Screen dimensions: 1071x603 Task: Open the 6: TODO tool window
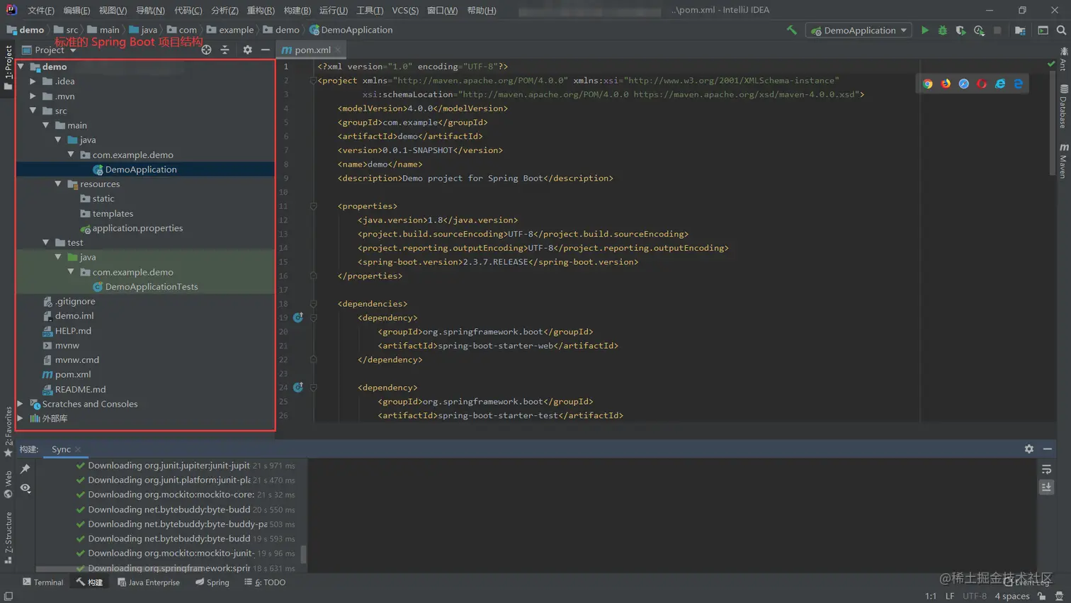pos(265,582)
